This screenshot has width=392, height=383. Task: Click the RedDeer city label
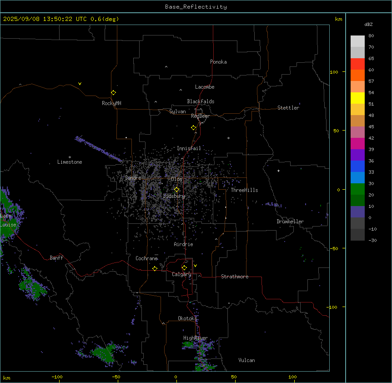click(x=200, y=116)
